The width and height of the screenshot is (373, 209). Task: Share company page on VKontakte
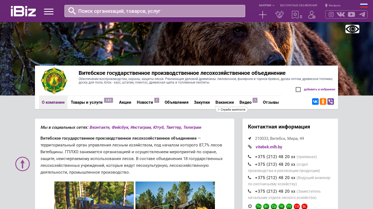pyautogui.click(x=315, y=102)
